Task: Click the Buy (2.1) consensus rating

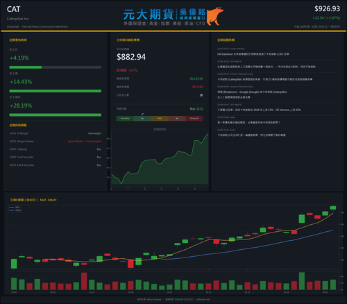Action: click(x=196, y=109)
